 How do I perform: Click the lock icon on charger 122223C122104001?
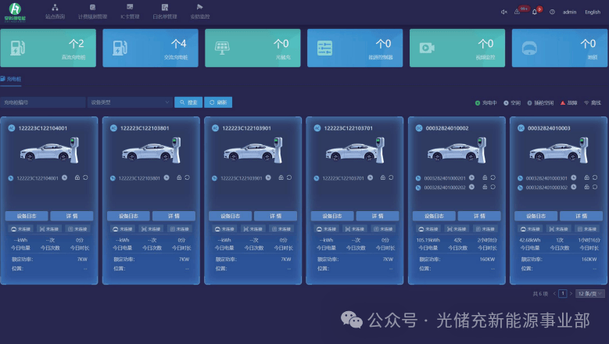(77, 177)
